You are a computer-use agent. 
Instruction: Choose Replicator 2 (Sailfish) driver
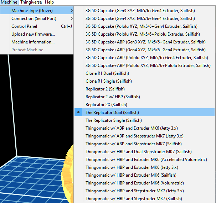tap(144, 89)
